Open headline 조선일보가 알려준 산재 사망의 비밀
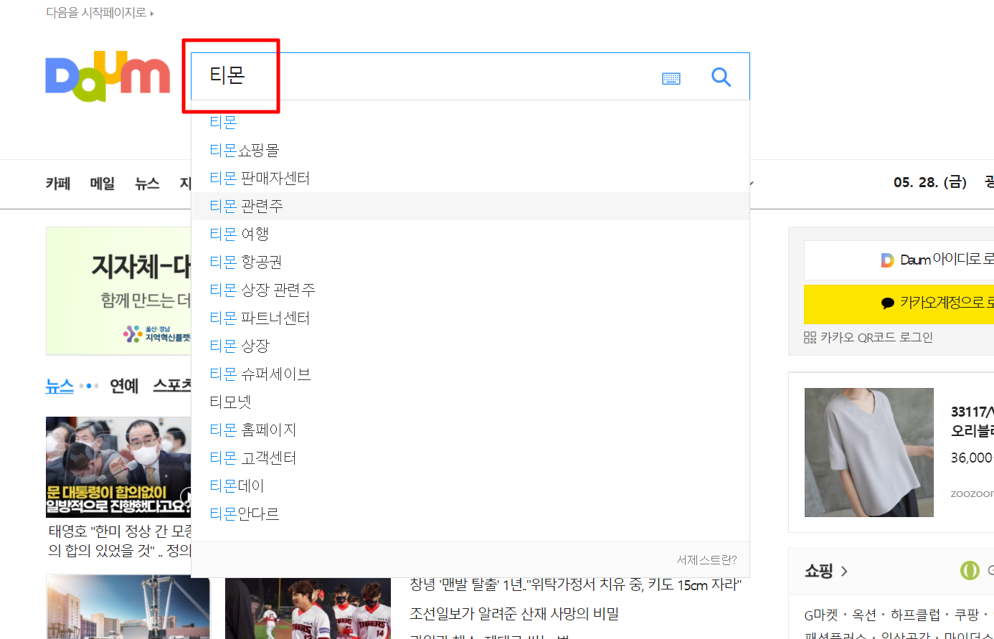Viewport: 994px width, 639px height. pyautogui.click(x=514, y=614)
